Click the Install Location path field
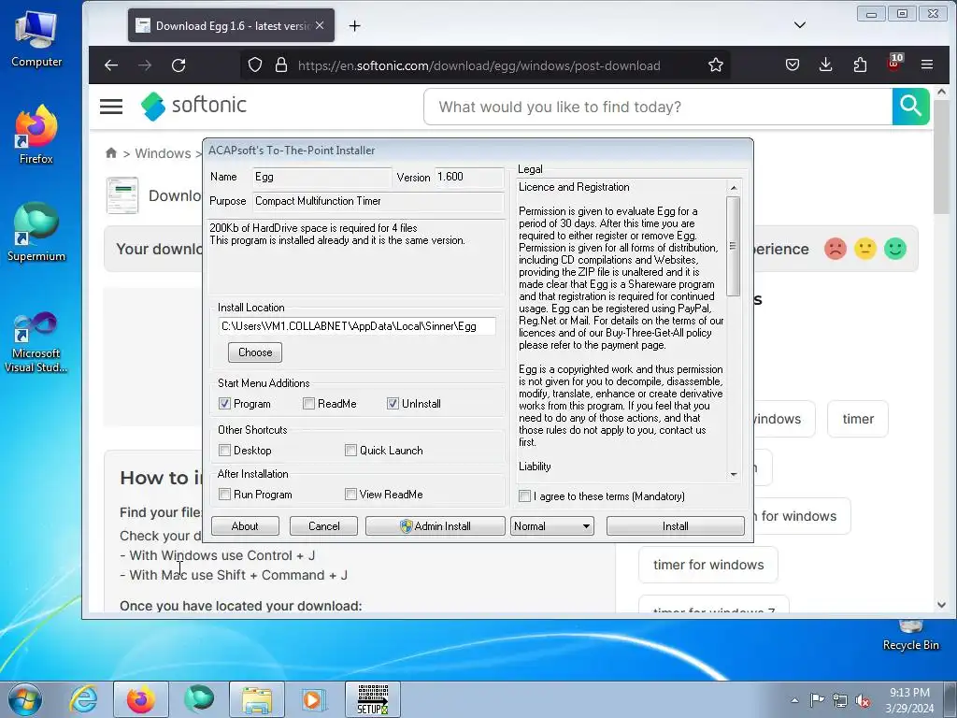 pyautogui.click(x=356, y=326)
